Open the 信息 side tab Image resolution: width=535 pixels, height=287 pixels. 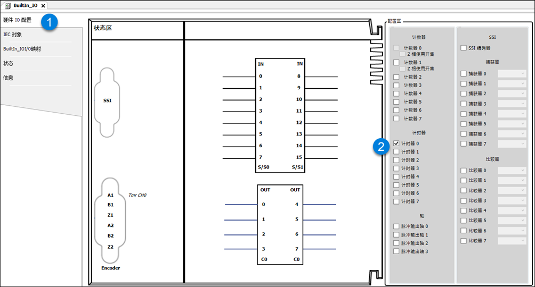(x=8, y=78)
